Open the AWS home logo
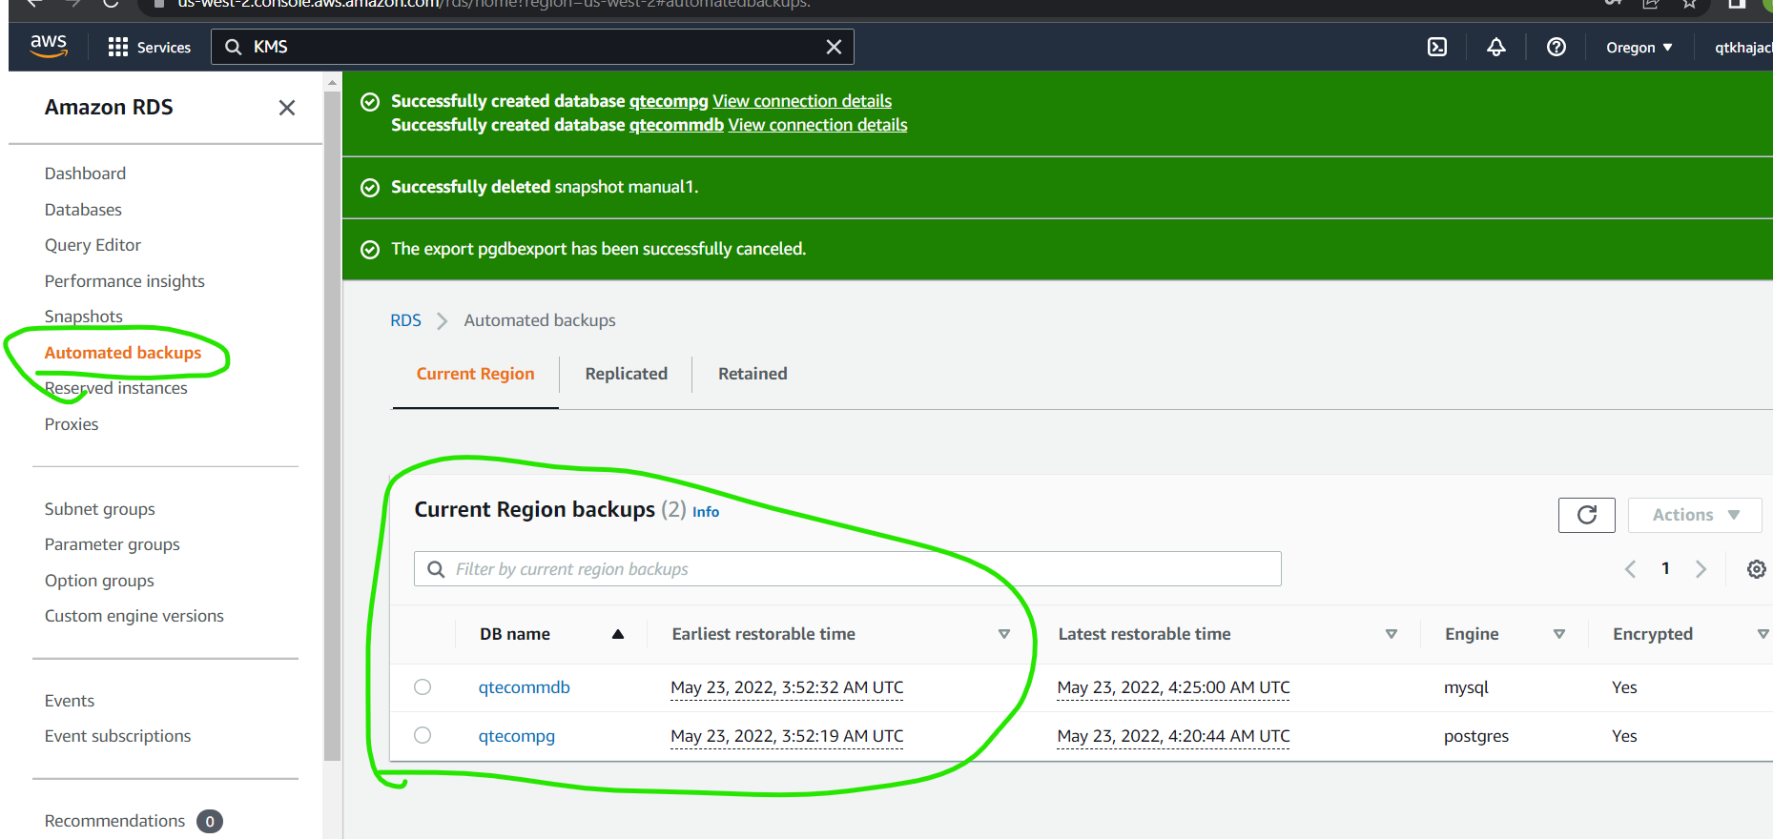This screenshot has width=1773, height=839. point(49,47)
